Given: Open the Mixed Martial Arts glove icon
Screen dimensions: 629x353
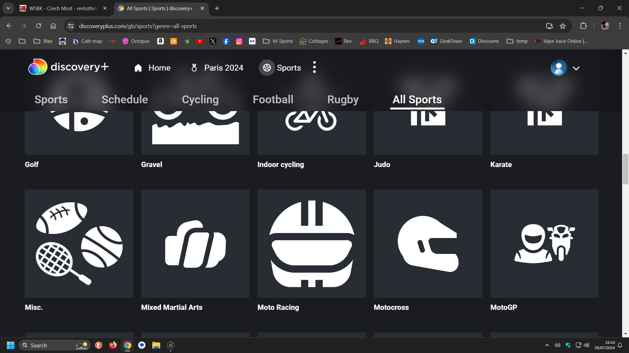Looking at the screenshot, I should pos(195,244).
